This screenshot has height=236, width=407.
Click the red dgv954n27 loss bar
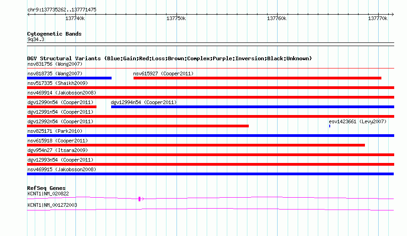coord(210,155)
